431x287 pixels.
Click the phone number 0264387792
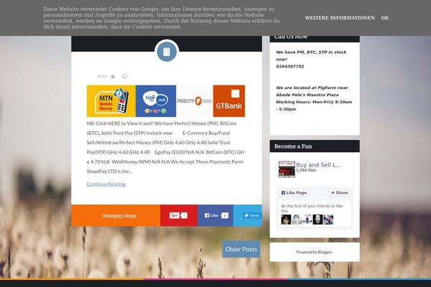tap(290, 67)
